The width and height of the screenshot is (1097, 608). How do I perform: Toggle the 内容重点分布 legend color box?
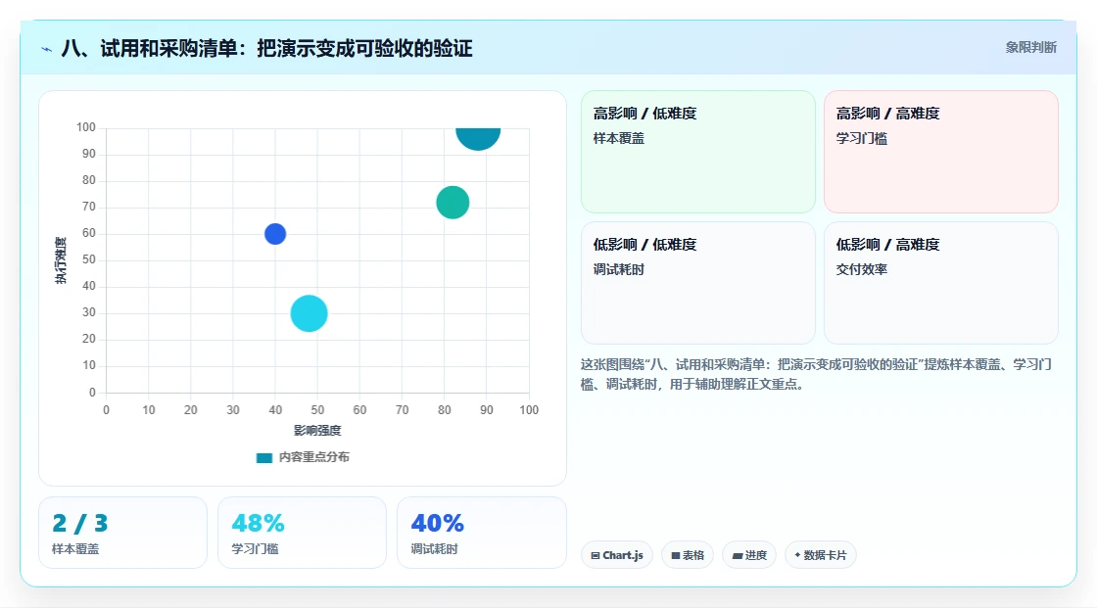pos(263,457)
